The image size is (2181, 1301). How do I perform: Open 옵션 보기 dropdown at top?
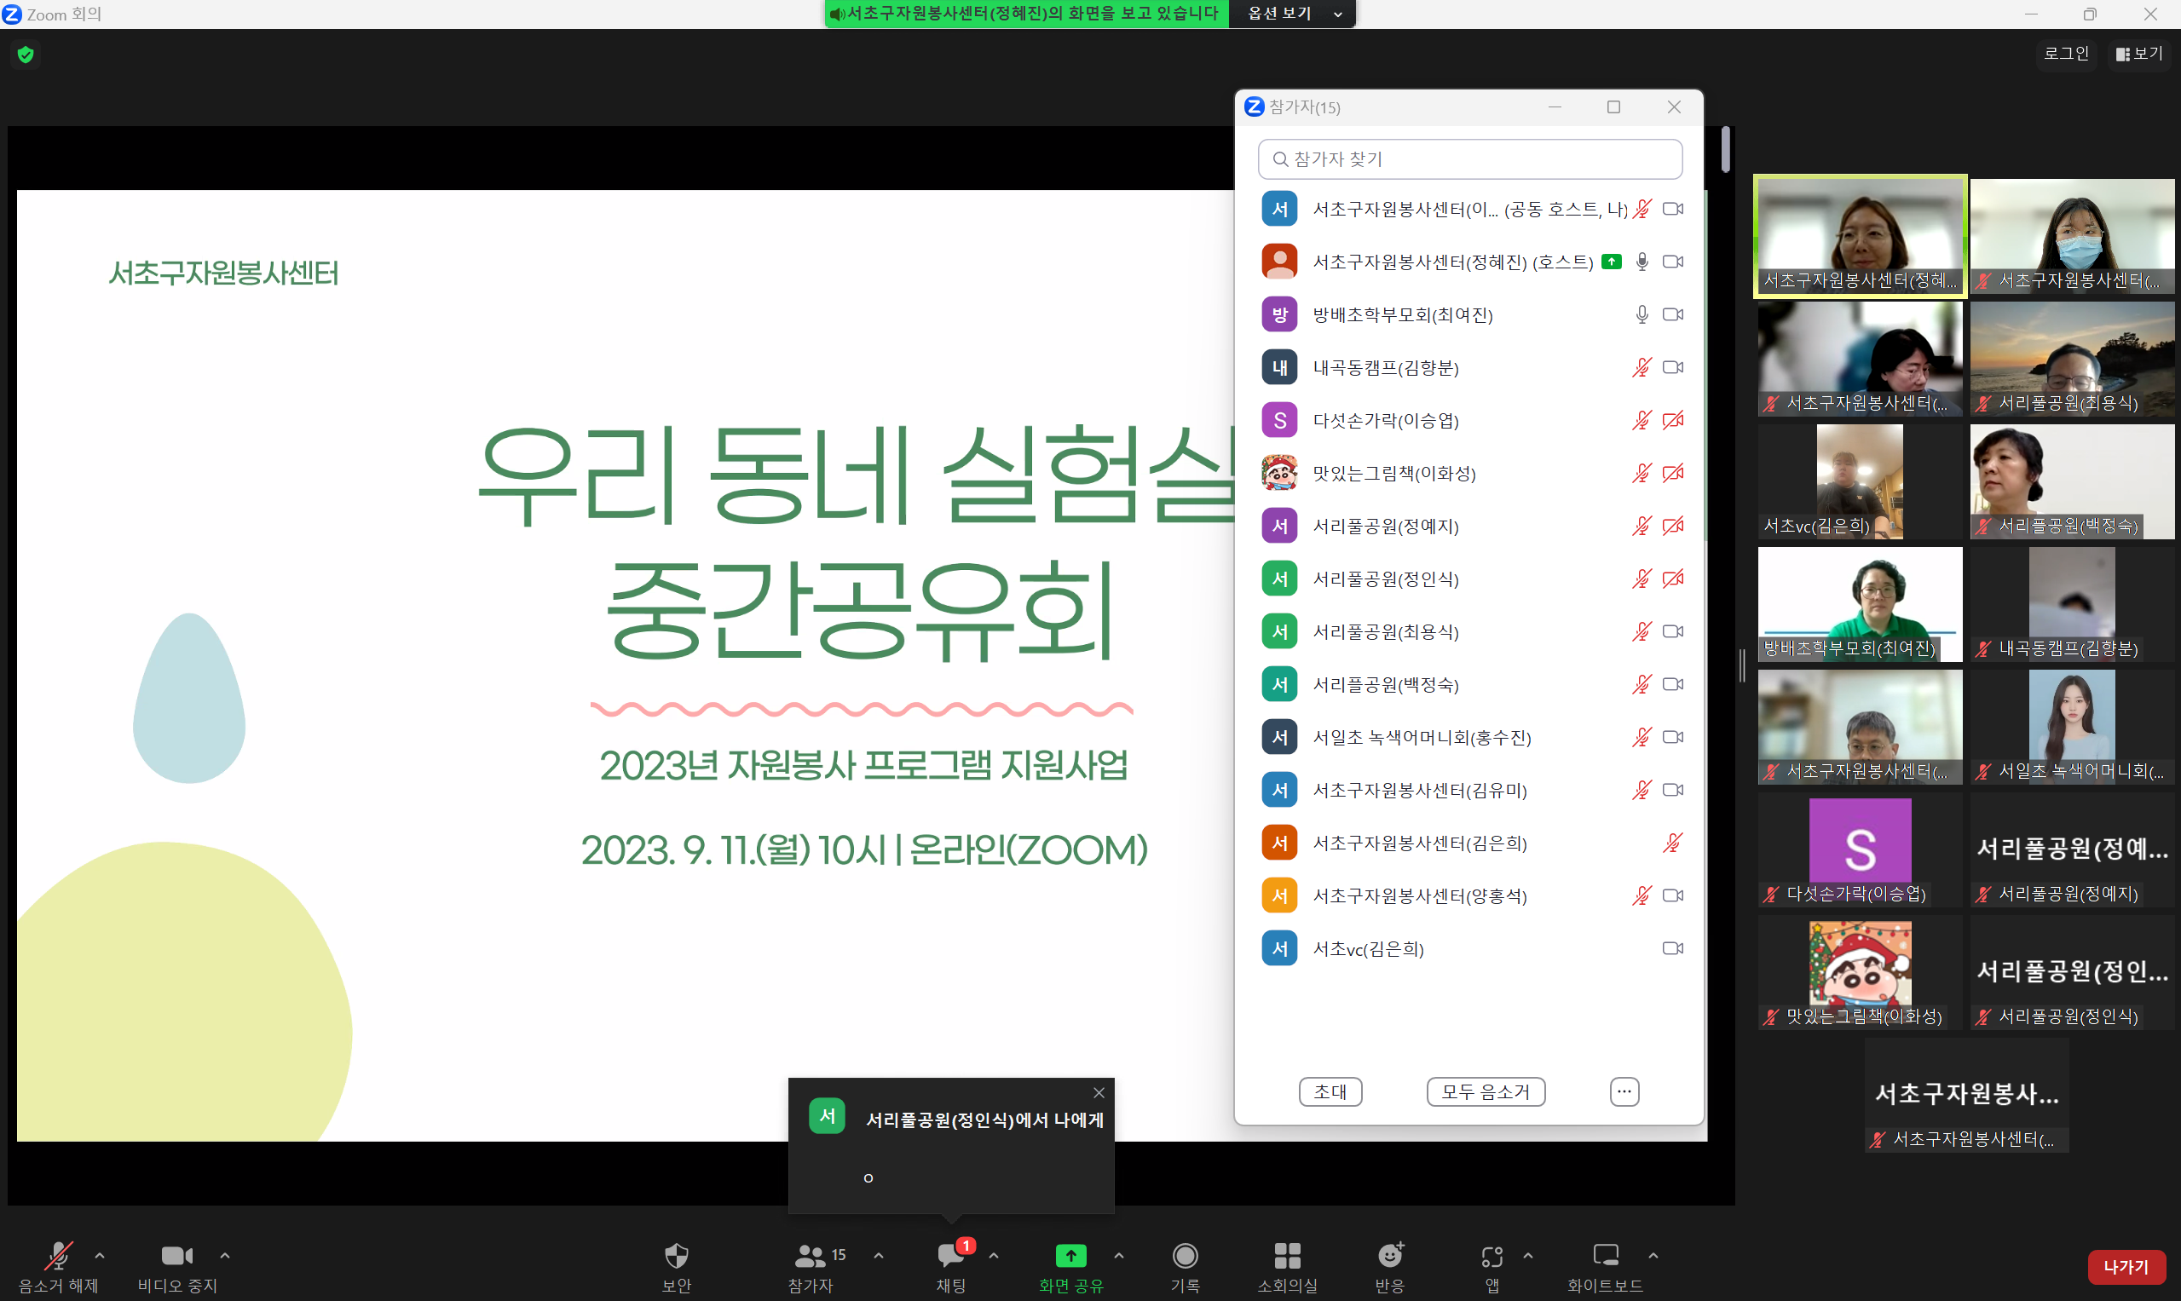coord(1293,13)
